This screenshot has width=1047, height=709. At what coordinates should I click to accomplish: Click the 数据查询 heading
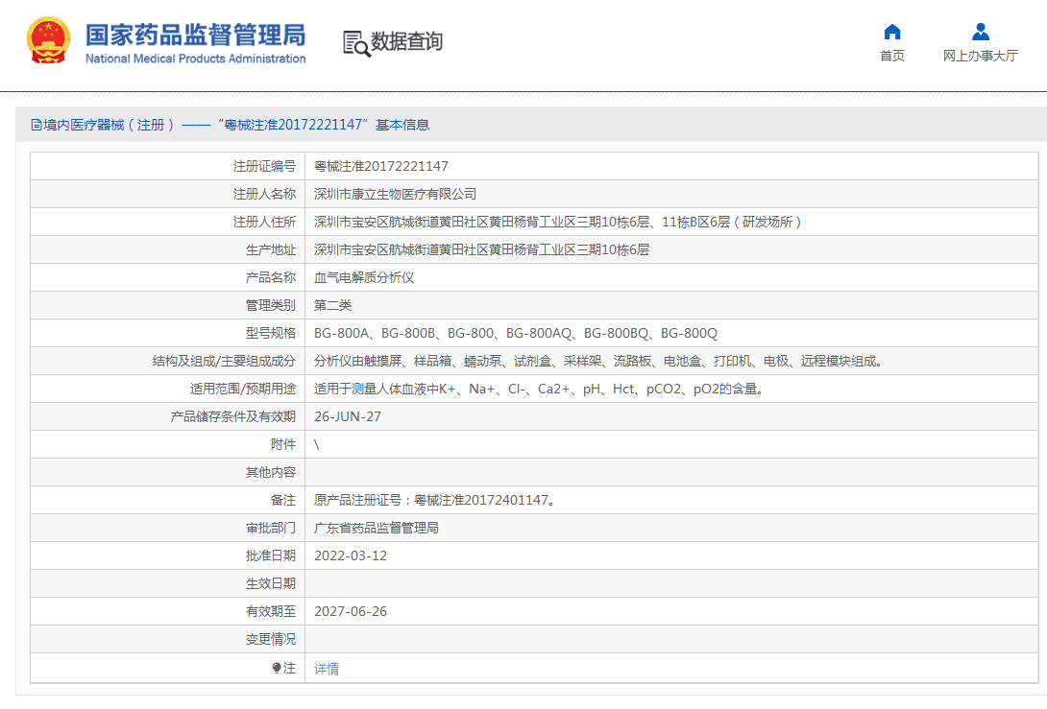click(406, 41)
